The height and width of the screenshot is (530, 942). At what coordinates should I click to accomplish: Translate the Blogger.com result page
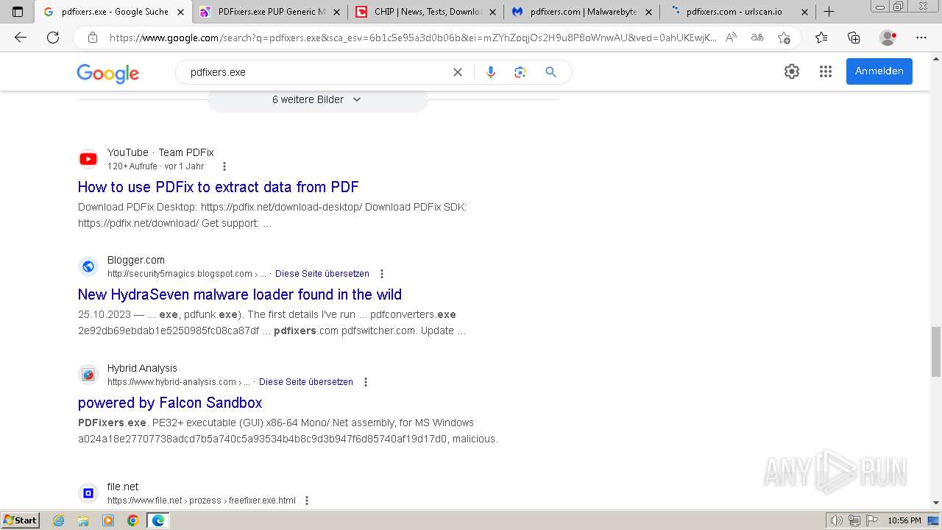click(322, 274)
